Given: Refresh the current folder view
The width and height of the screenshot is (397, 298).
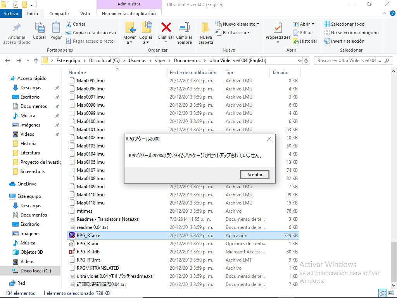Looking at the screenshot, I should pyautogui.click(x=306, y=61).
